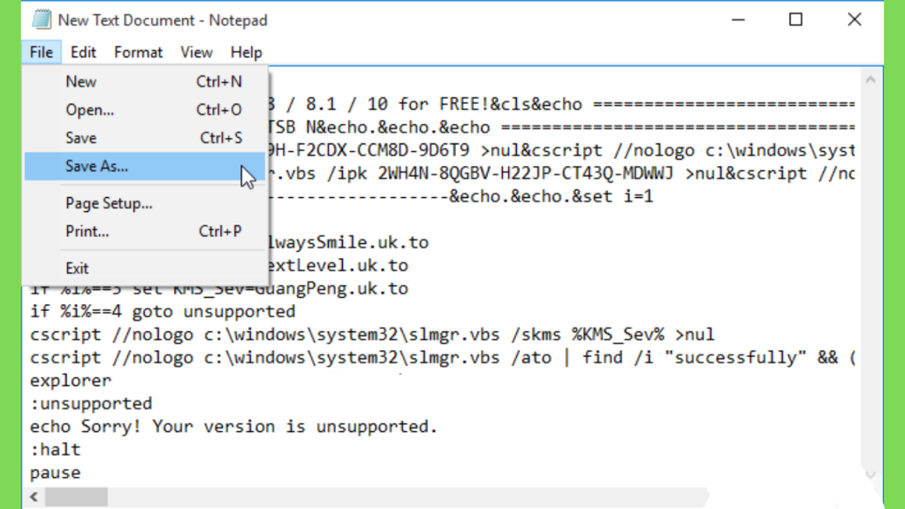The image size is (905, 509).
Task: Click Save in the File menu
Action: [x=145, y=138]
